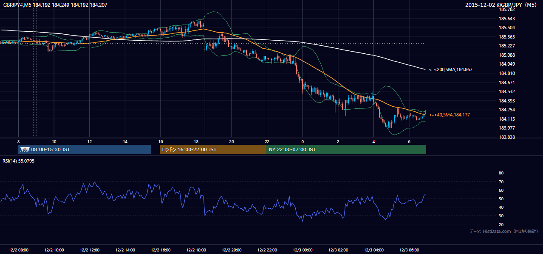Viewport: 543px width, 254px height.
Task: Click the 40 SMA 184.177 line label
Action: click(450, 115)
